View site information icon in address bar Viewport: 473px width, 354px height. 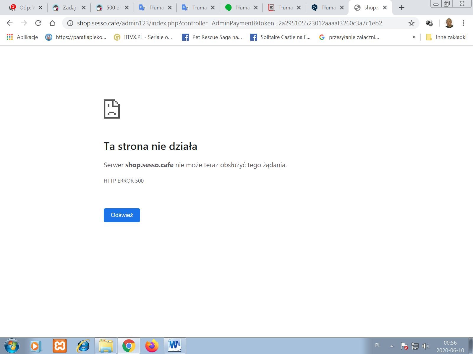[70, 23]
